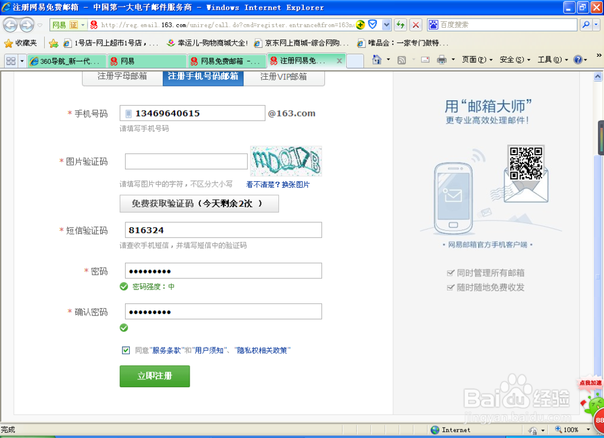Click the RSS feeds icon

click(x=402, y=60)
